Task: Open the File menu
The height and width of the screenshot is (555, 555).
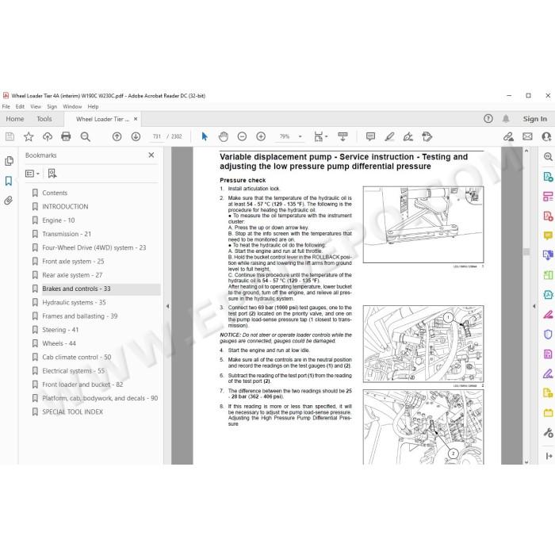Action: pyautogui.click(x=6, y=106)
